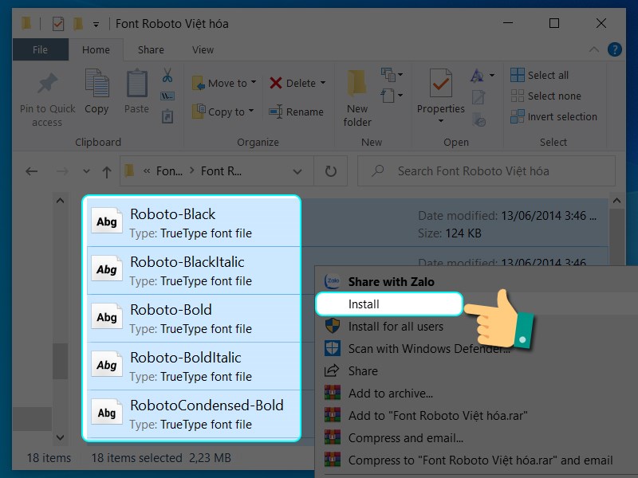Viewport: 638px width, 478px height.
Task: Click the file list scrollbar up arrow
Action: coord(616,201)
